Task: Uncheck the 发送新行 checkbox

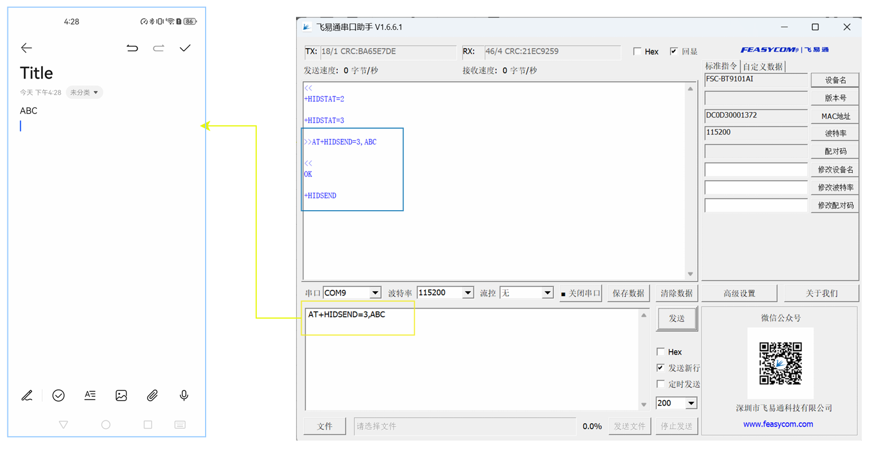Action: tap(661, 368)
